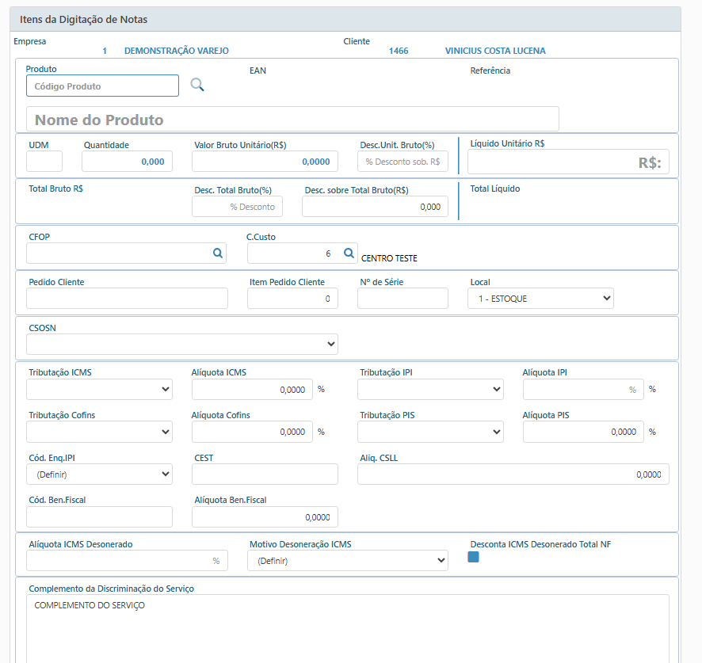Click the C.Custo search magnifier icon

click(x=349, y=253)
